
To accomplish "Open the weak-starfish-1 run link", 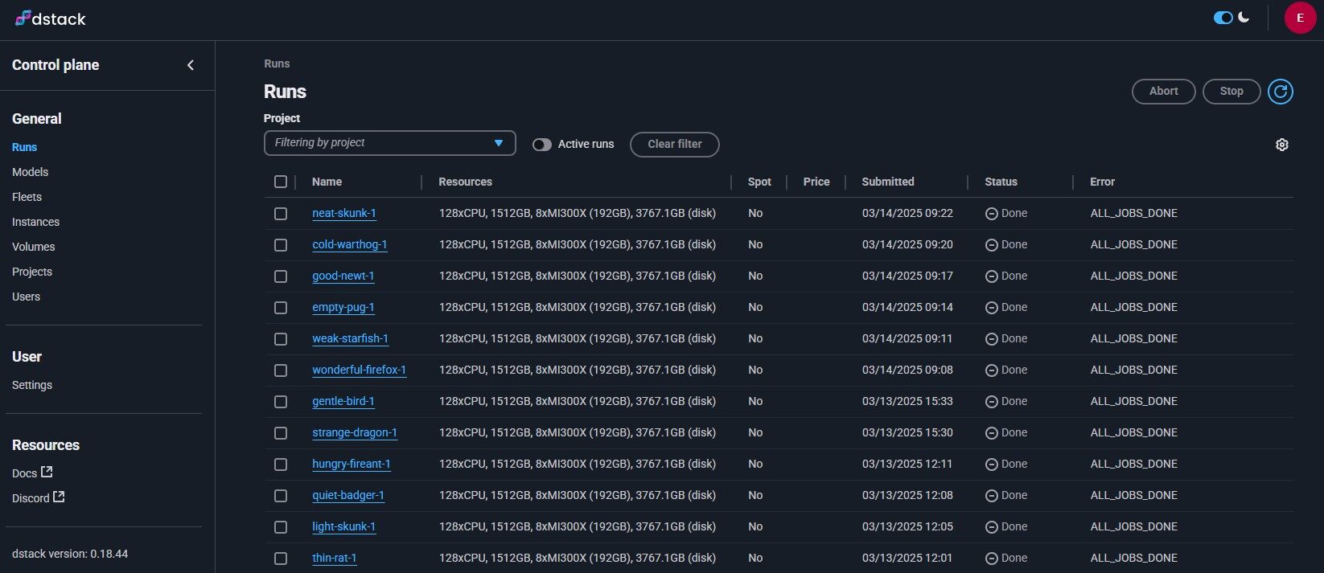I will coord(350,338).
